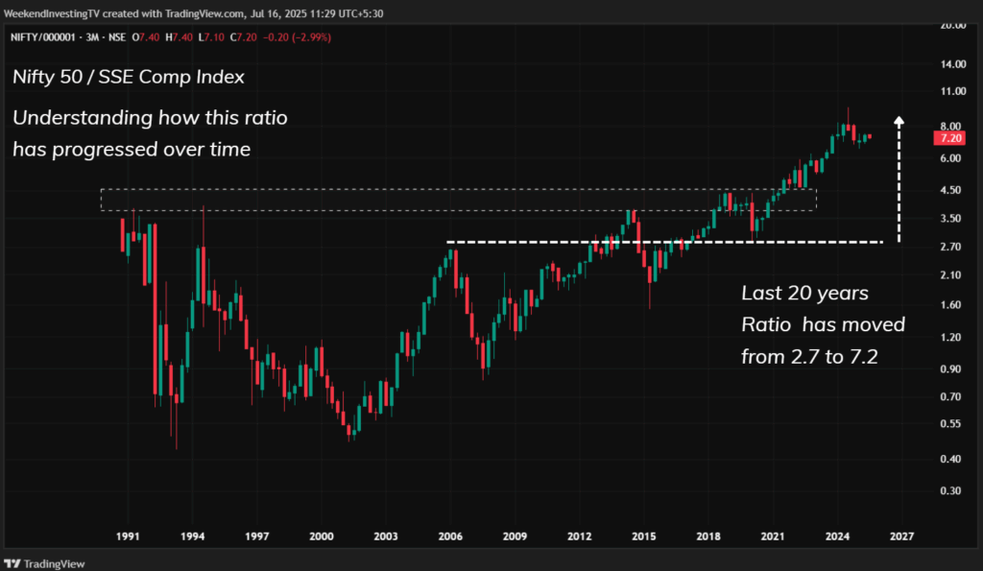Click the 0.90 price axis label
Screen dimensions: 983x571
(950, 369)
